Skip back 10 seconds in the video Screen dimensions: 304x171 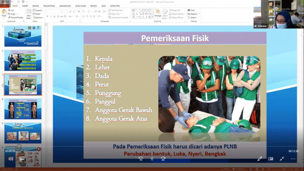coord(141,159)
